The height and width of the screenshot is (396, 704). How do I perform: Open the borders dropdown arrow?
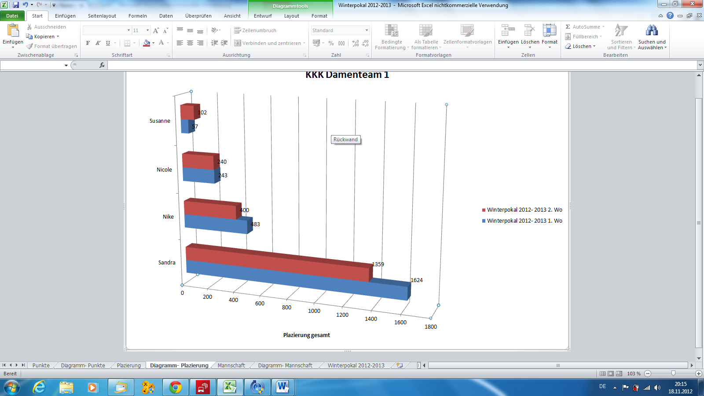[x=134, y=43]
